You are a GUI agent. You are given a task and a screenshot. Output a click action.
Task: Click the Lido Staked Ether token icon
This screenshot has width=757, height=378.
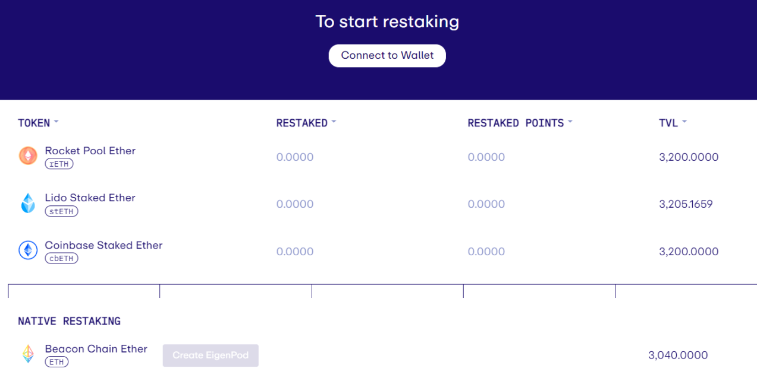click(x=27, y=203)
